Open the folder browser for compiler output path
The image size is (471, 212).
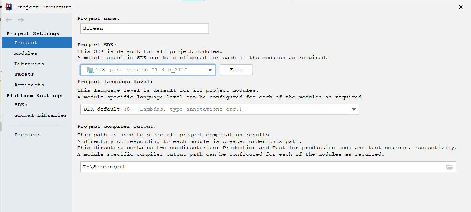[450, 166]
